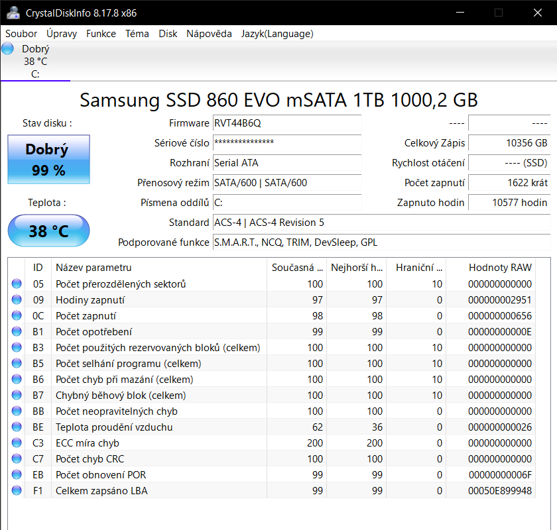Click the health indicator for Počet opotřebení
557x530 pixels.
[x=17, y=331]
